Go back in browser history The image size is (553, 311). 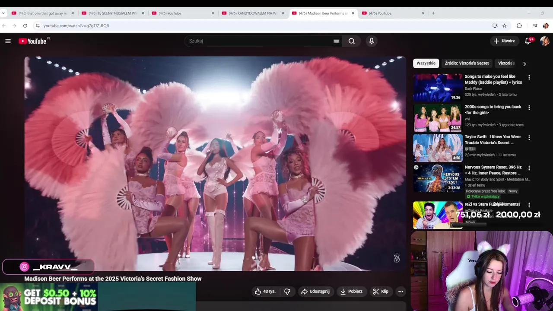click(4, 25)
